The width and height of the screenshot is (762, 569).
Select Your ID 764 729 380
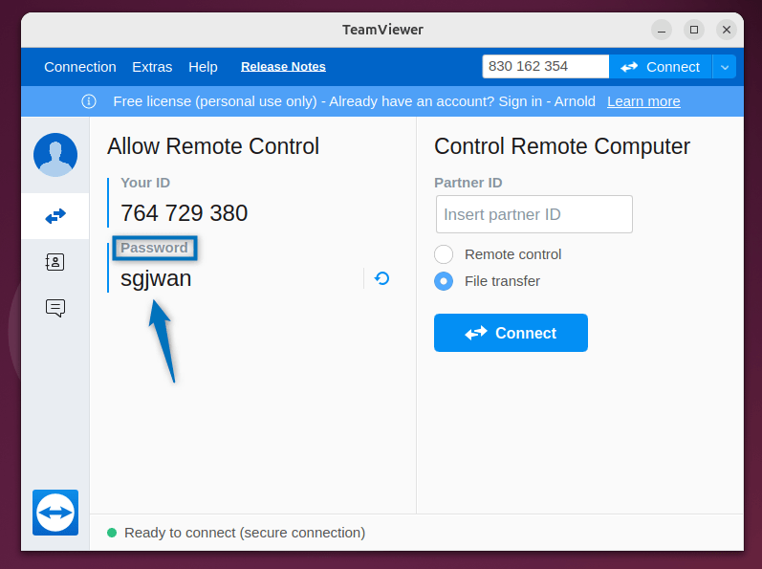[185, 213]
